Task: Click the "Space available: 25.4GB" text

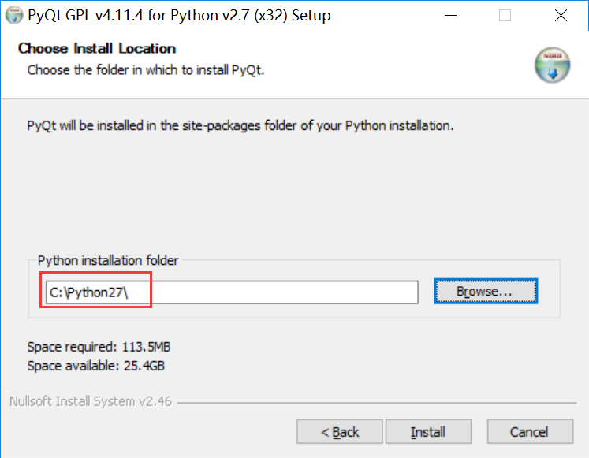Action: tap(95, 366)
